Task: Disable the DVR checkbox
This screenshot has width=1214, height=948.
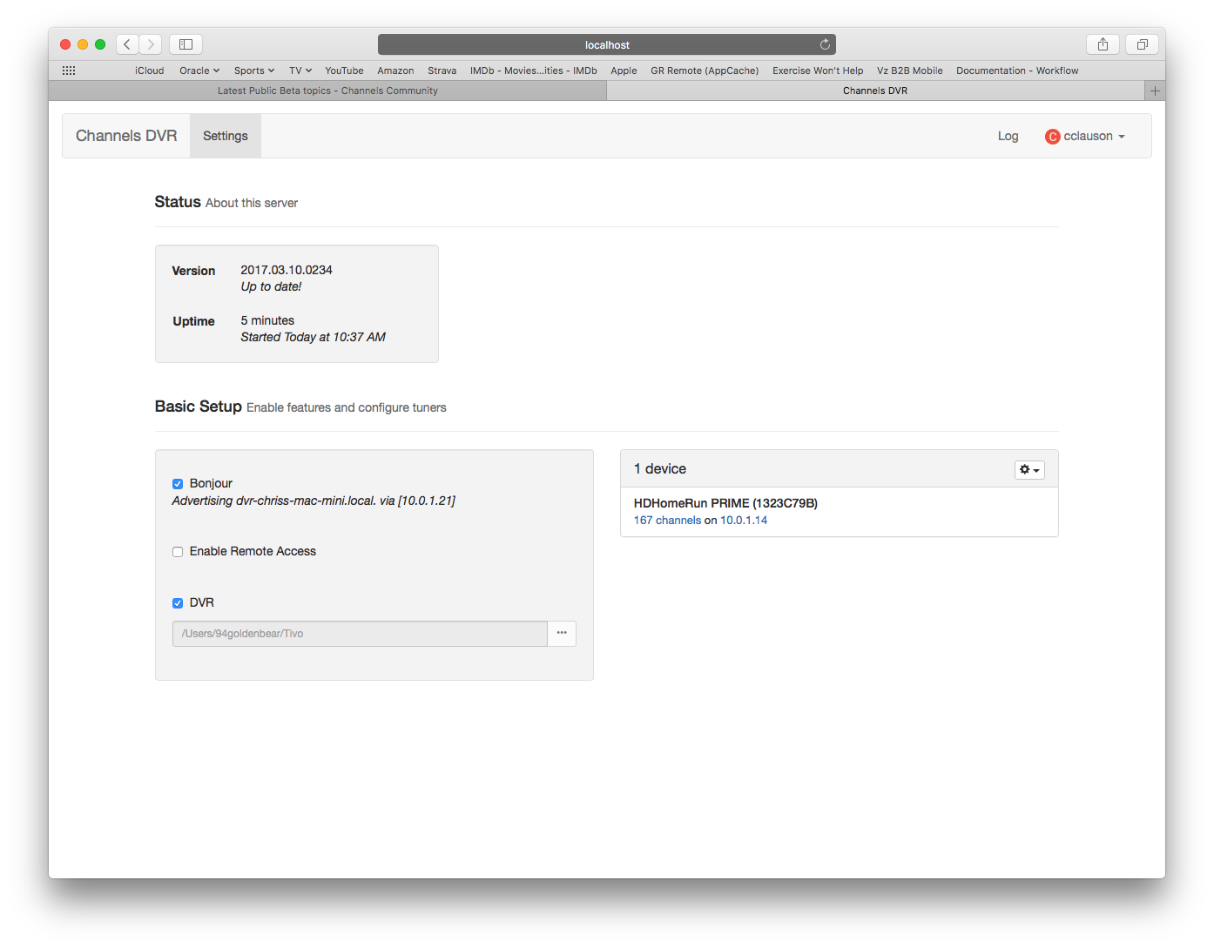Action: [178, 603]
